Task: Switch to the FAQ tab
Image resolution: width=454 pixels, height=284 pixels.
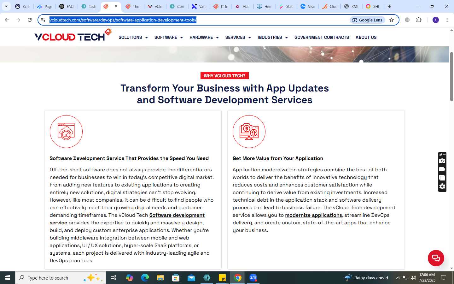Action: point(67,6)
